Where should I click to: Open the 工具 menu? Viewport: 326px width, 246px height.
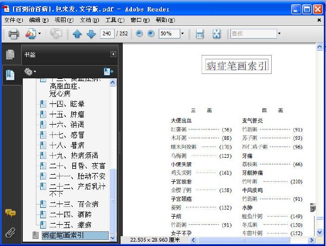pos(115,20)
